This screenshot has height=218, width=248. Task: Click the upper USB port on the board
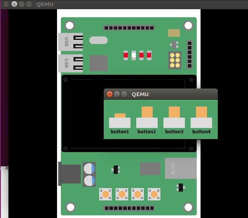tap(70, 42)
